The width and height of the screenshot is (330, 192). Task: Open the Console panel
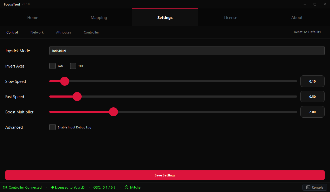[315, 188]
